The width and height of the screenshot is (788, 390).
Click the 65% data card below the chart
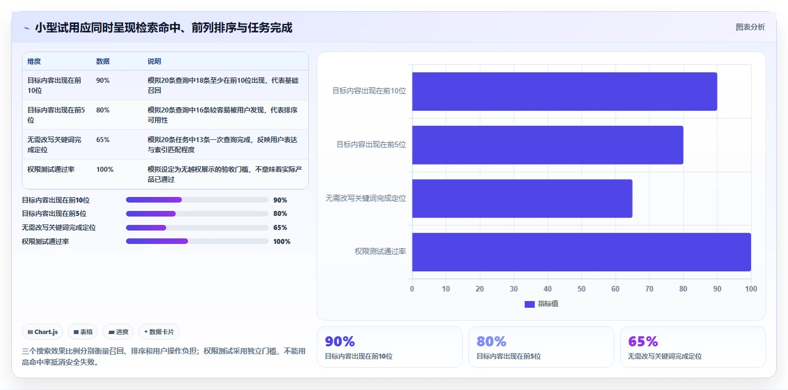(x=693, y=347)
